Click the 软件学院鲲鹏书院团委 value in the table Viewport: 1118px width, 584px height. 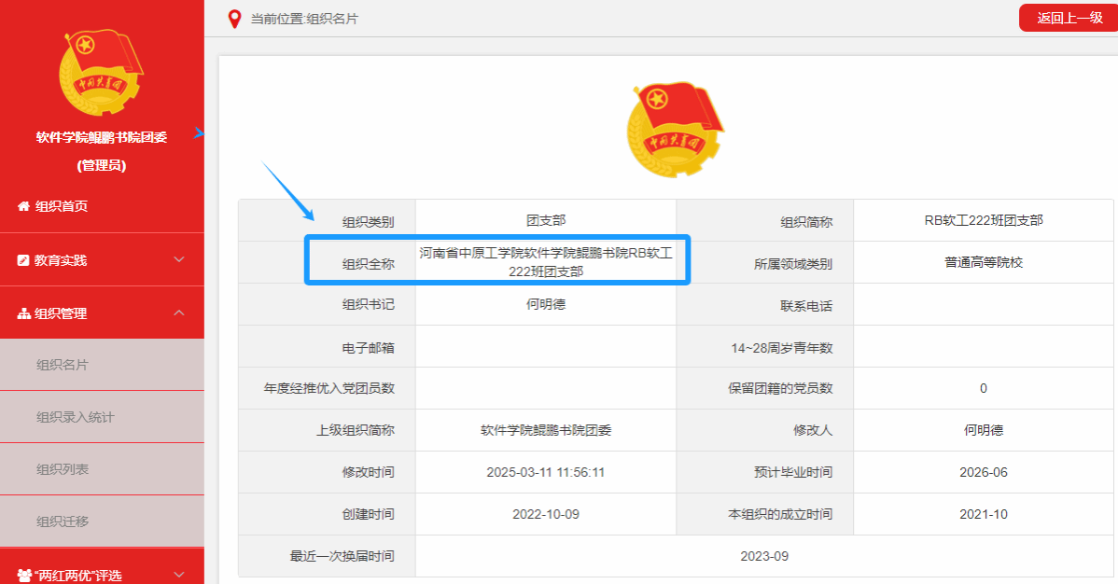pyautogui.click(x=545, y=430)
